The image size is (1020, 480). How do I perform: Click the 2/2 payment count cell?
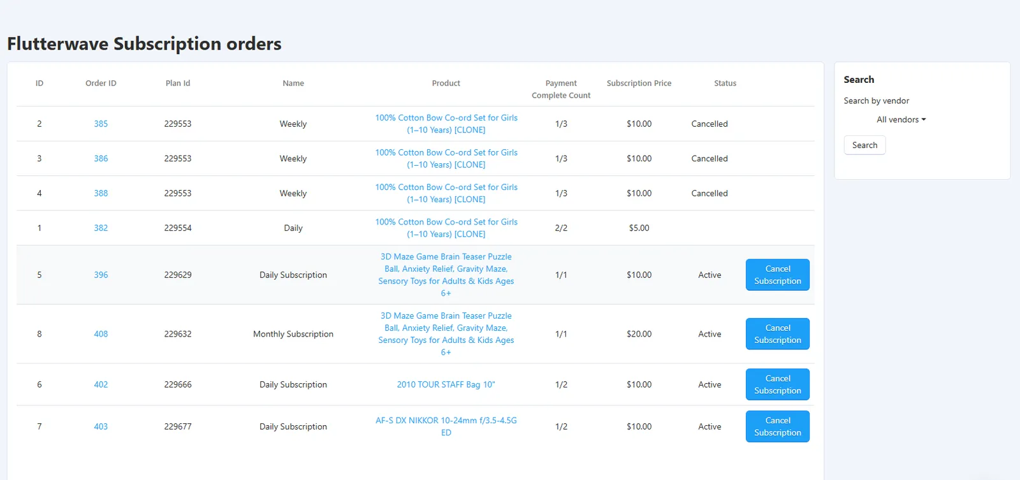click(561, 228)
